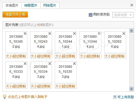136x102 pixels.
Task: Remove image 20130805_102626.jpg
Action: 124,33
